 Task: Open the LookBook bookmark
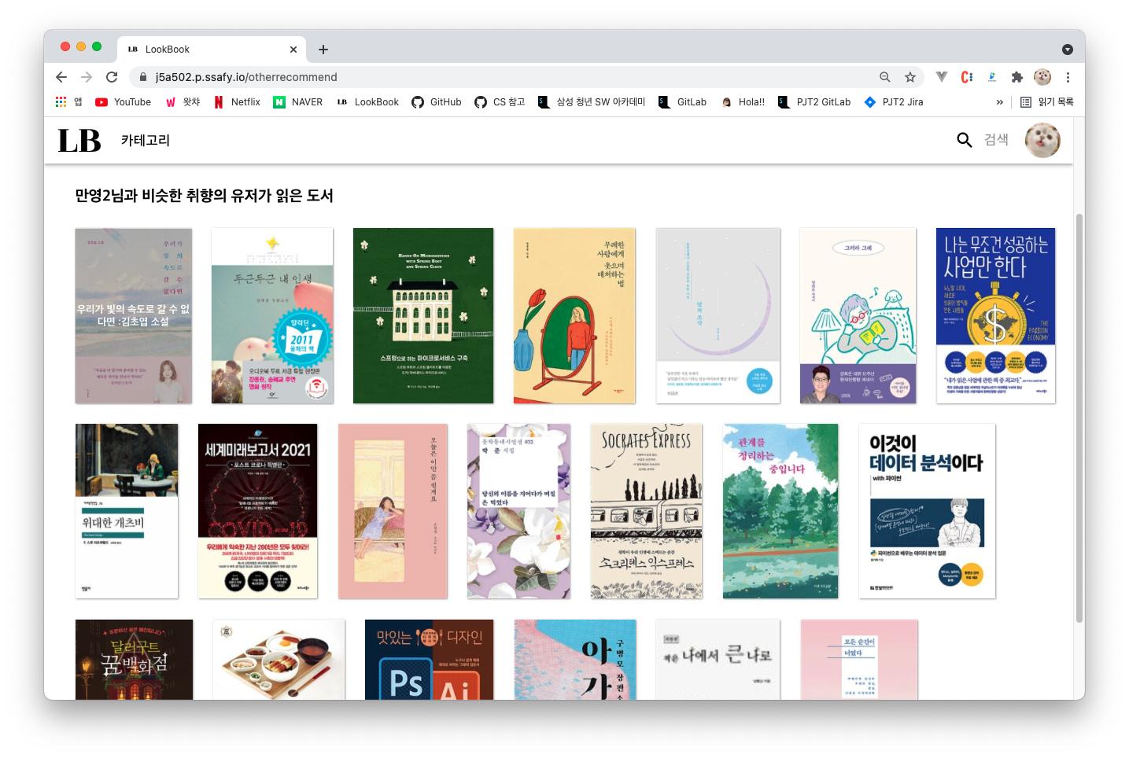(367, 101)
